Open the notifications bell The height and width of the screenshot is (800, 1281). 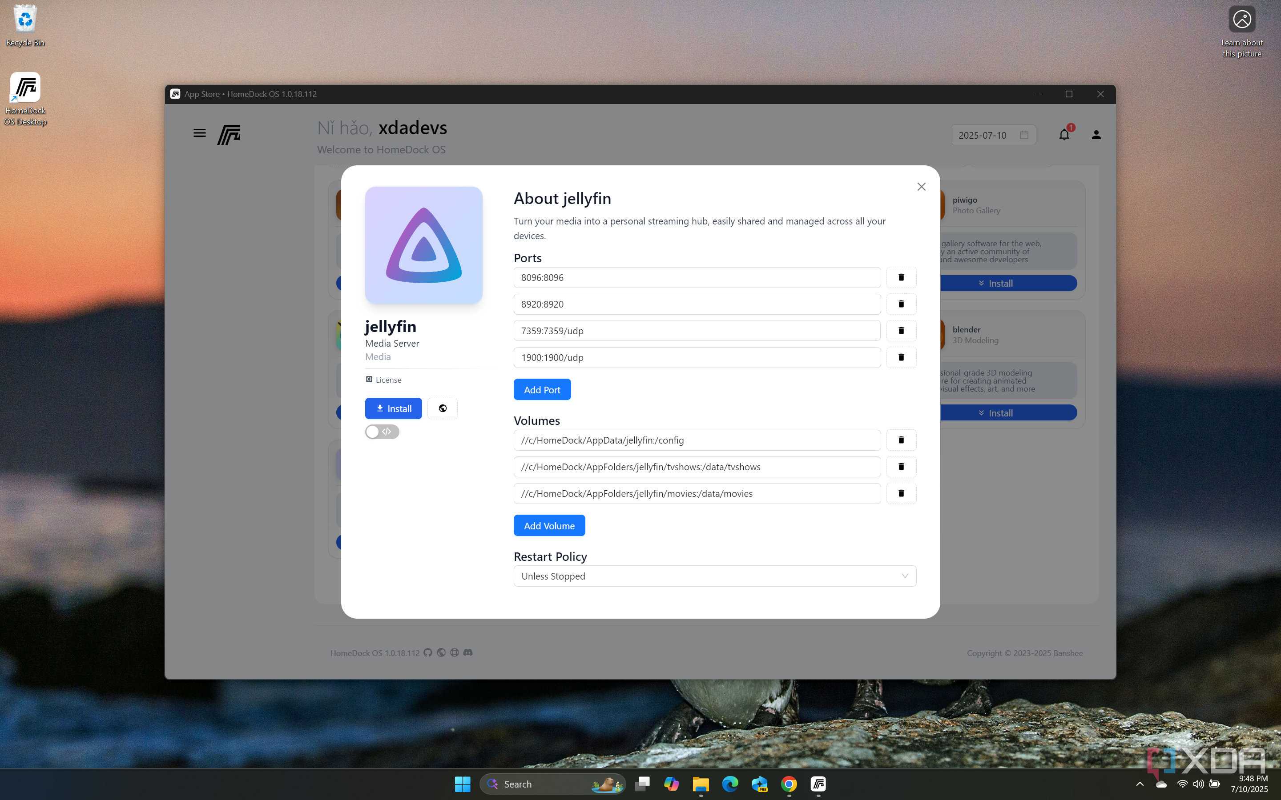click(x=1064, y=134)
